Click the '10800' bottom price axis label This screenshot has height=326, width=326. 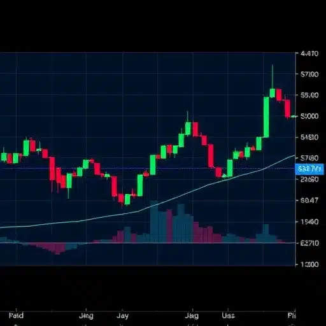pos(309,264)
